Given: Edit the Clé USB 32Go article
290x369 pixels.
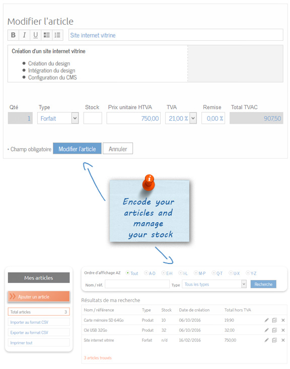Looking at the screenshot, I should pos(266,330).
